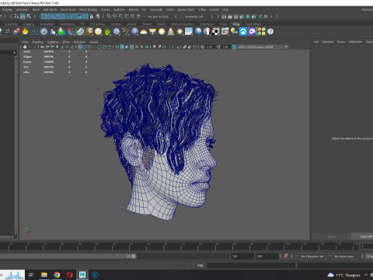
Task: Open File Explorer from the taskbar
Action: coord(44,275)
